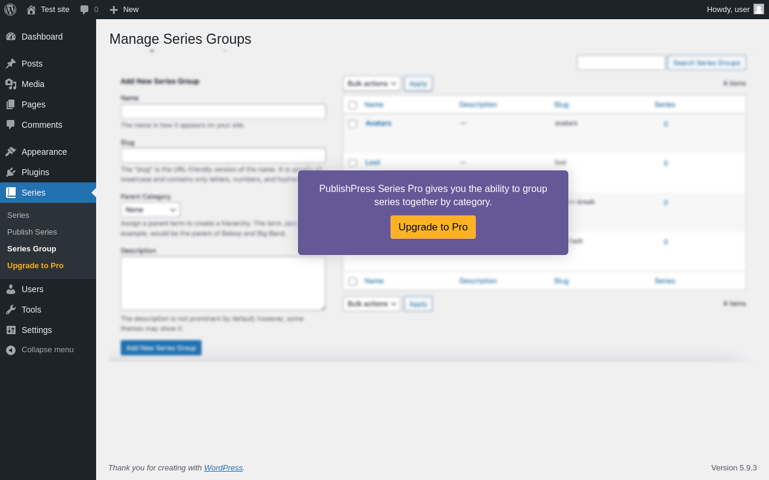Click the WordPress logo icon

(x=10, y=10)
